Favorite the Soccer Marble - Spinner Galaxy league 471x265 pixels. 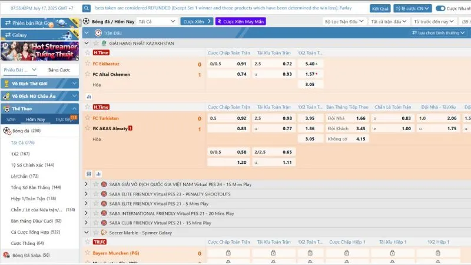(x=95, y=233)
